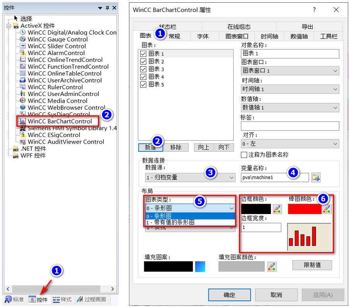Select the WinCC OnlineTrendControl icon
This screenshot has width=349, height=307.
tap(23, 60)
